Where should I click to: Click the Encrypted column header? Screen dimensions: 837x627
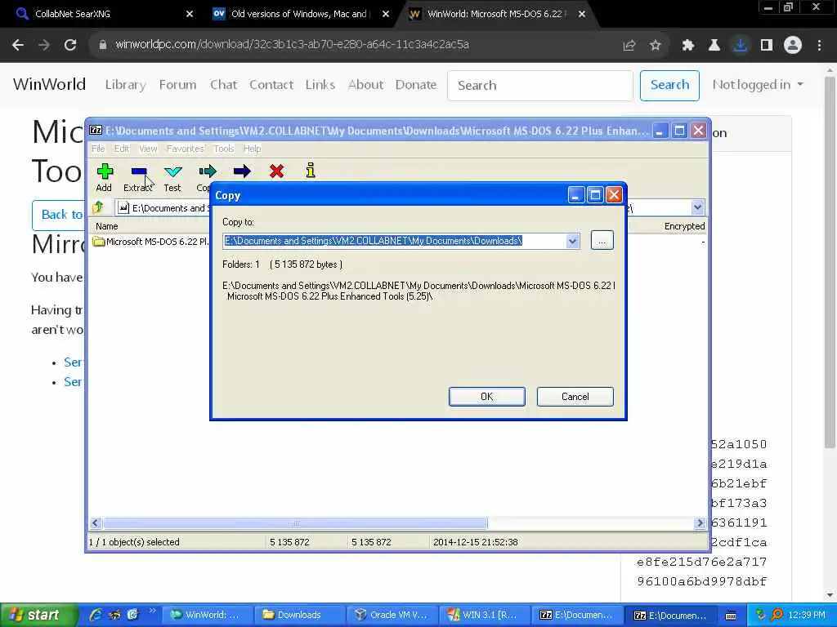684,226
